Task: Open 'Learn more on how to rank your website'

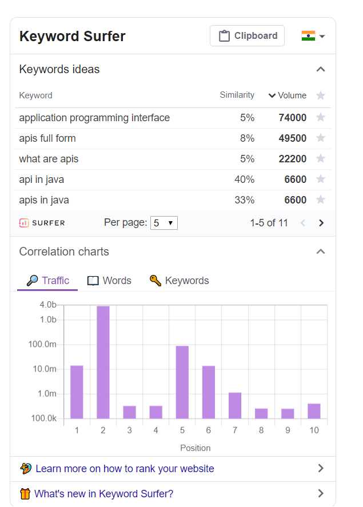Action: [125, 469]
